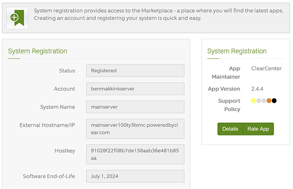Click the orange support policy dot

coord(269,101)
